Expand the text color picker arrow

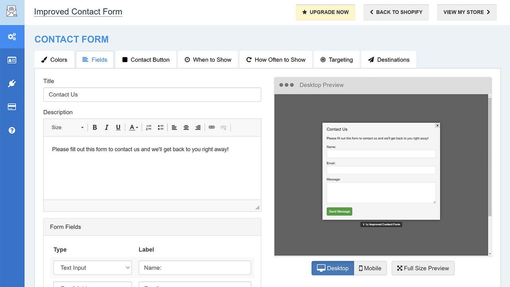point(137,127)
